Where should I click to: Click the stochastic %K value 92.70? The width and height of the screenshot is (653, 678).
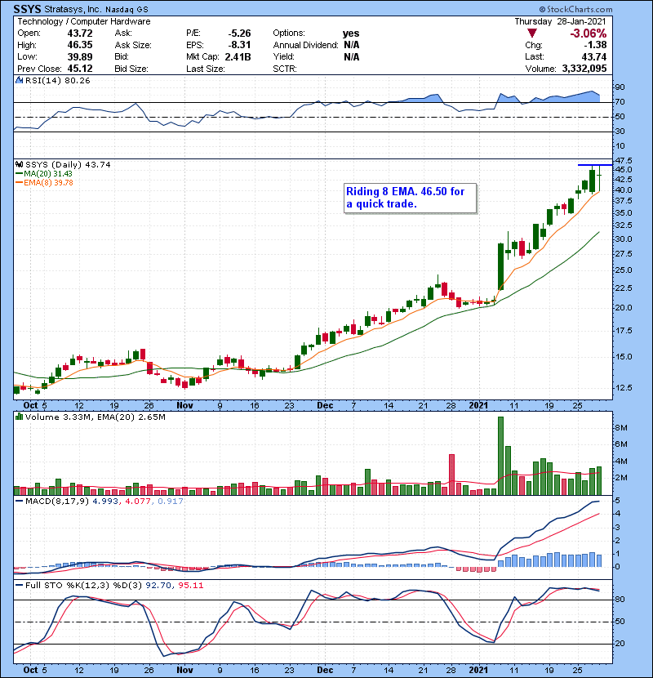[x=158, y=586]
